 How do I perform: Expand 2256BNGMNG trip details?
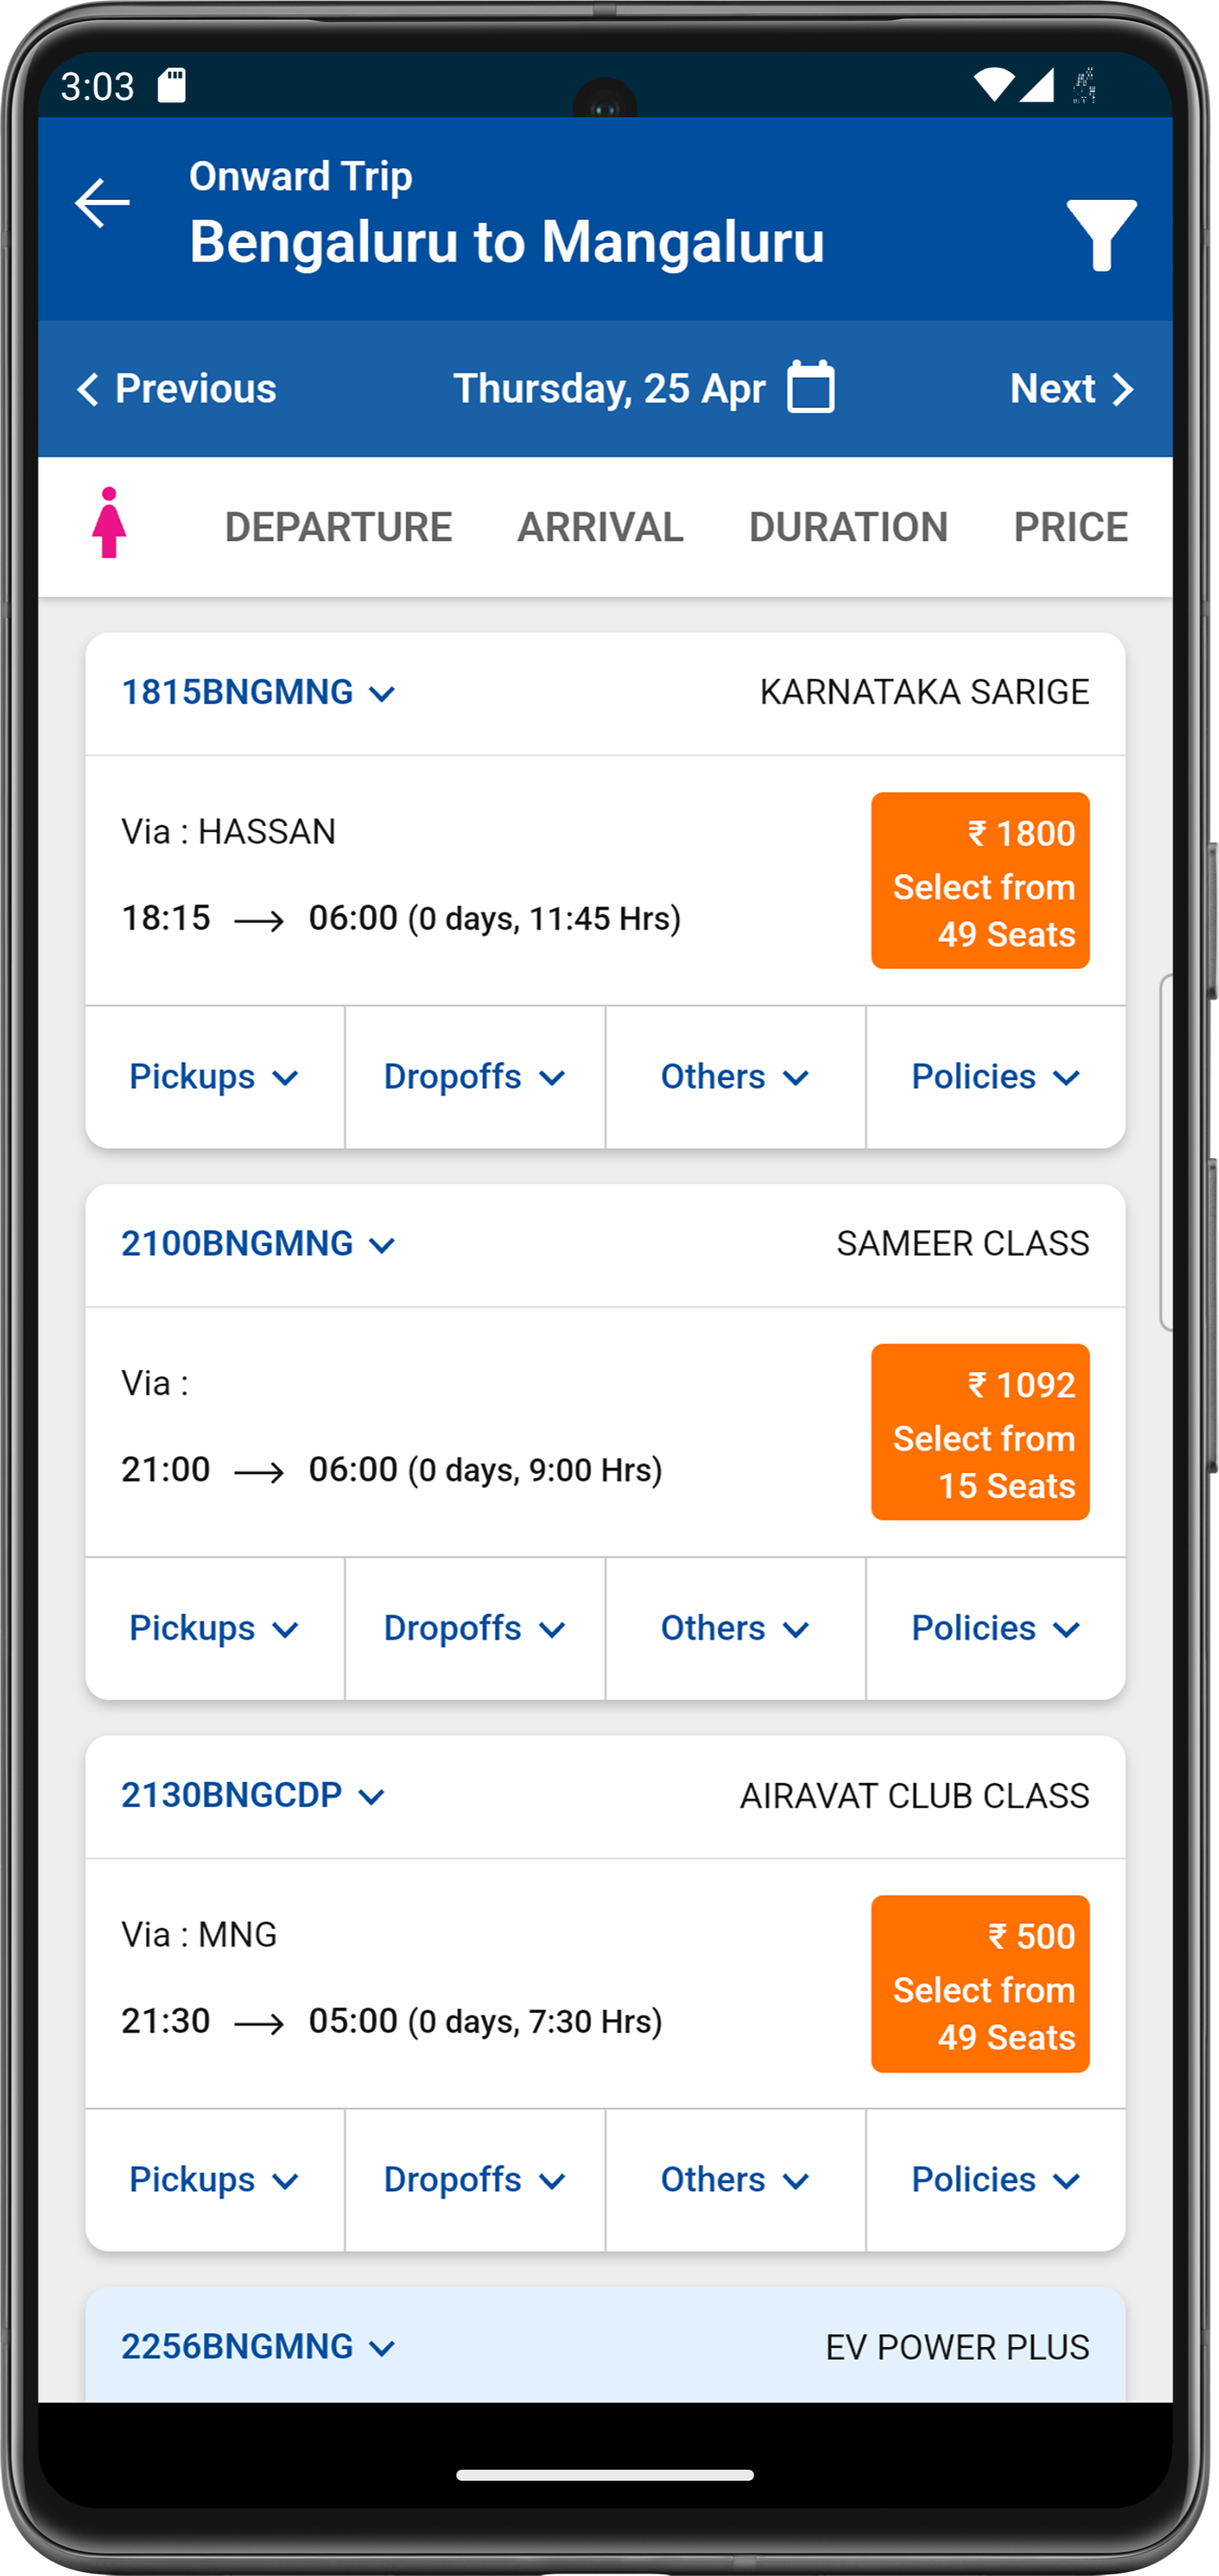click(258, 2347)
